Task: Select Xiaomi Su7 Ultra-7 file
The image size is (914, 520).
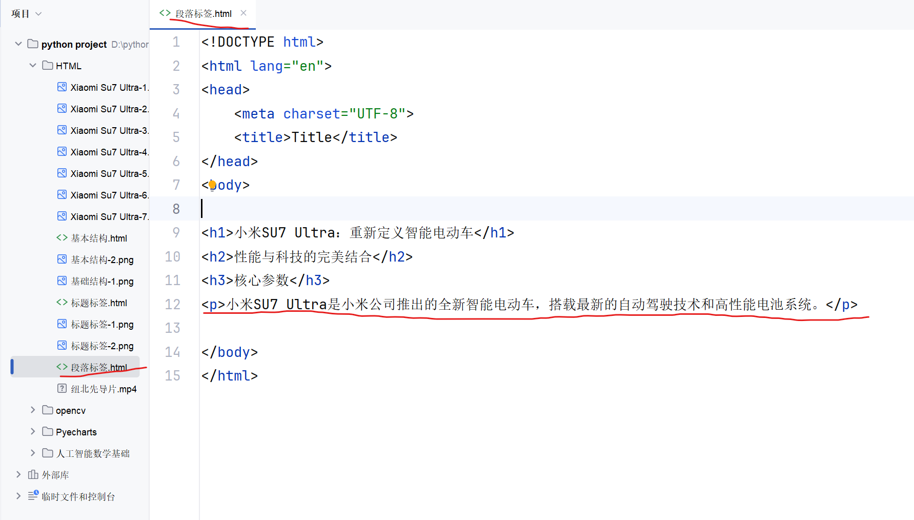Action: click(x=110, y=217)
